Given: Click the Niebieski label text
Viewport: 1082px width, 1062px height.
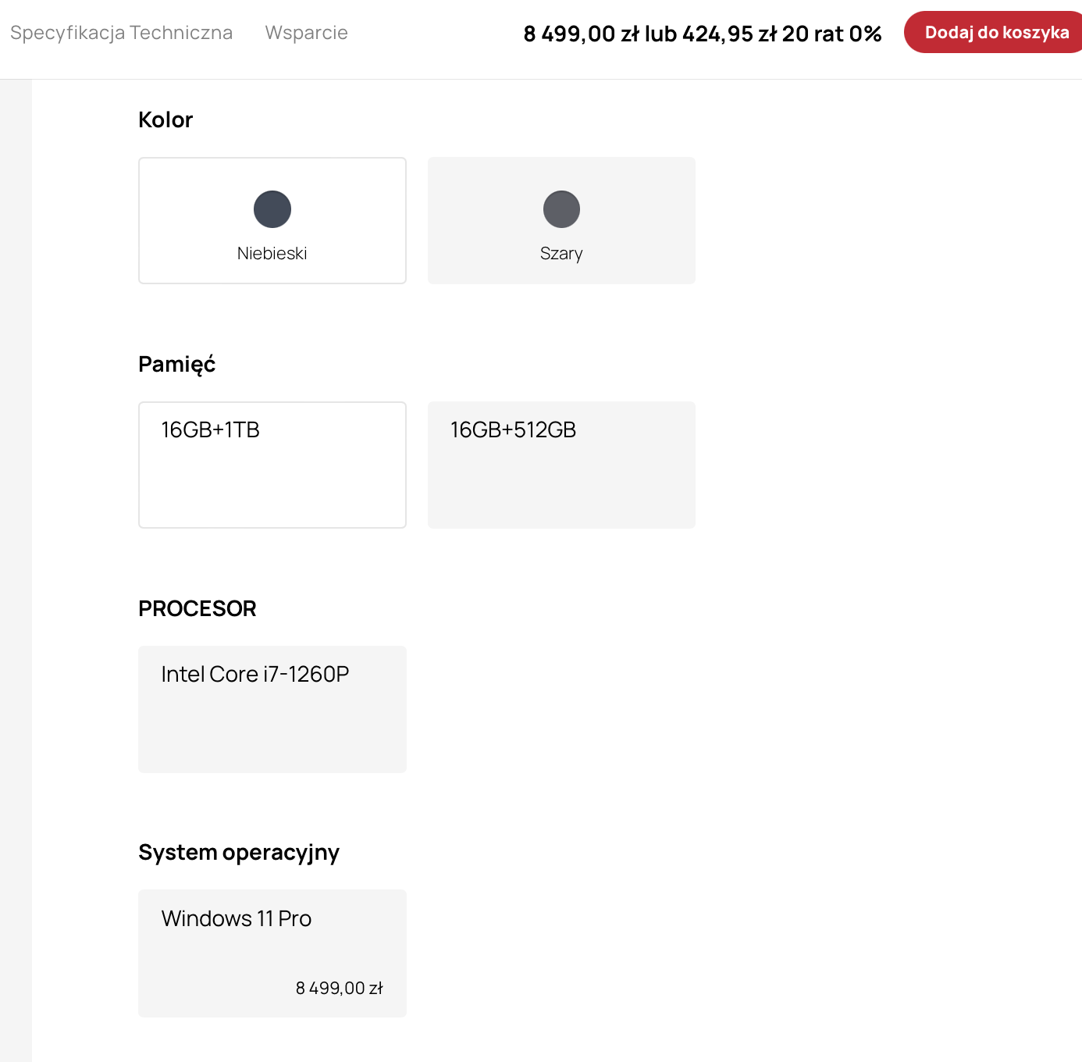Looking at the screenshot, I should pyautogui.click(x=272, y=253).
